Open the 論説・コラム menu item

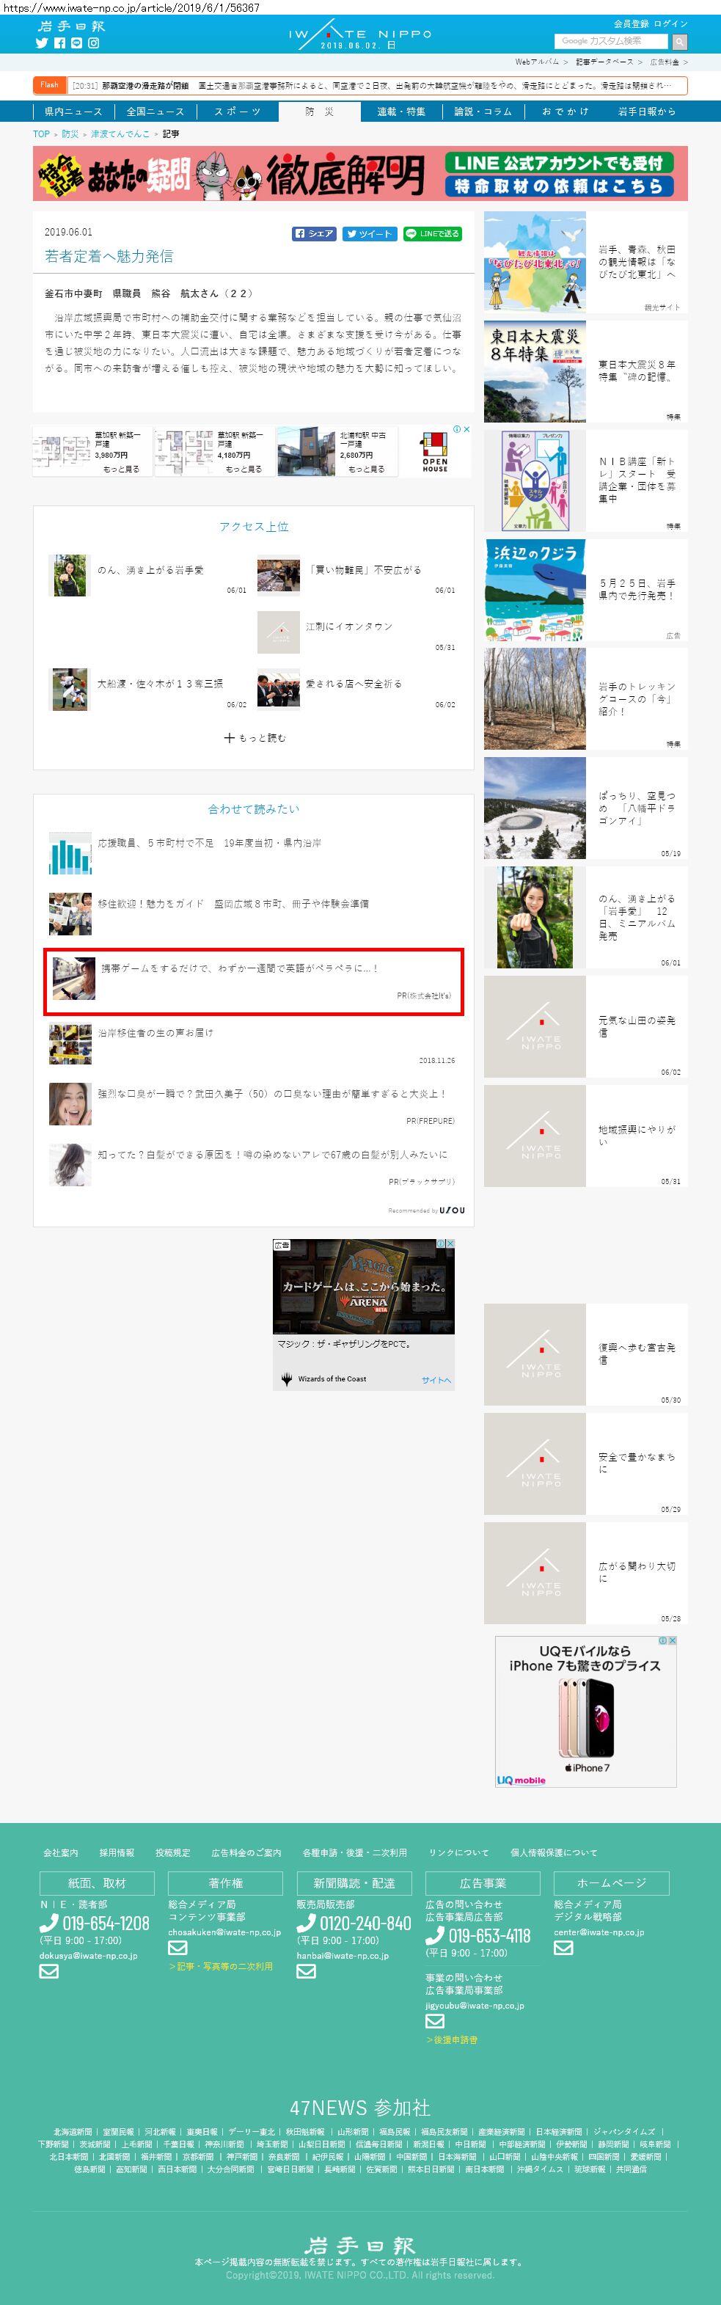[x=483, y=112]
